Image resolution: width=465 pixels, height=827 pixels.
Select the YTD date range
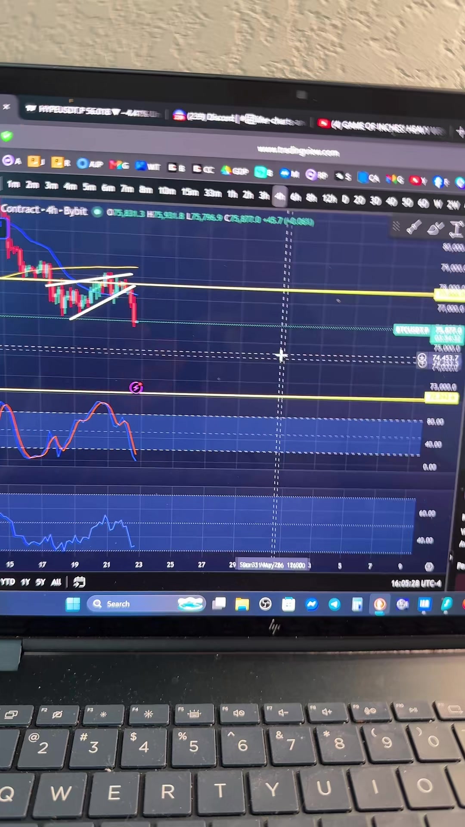click(x=8, y=582)
